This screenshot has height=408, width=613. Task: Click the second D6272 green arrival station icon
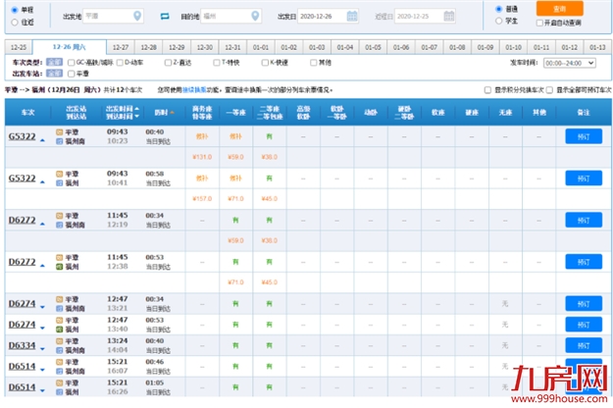(x=60, y=267)
